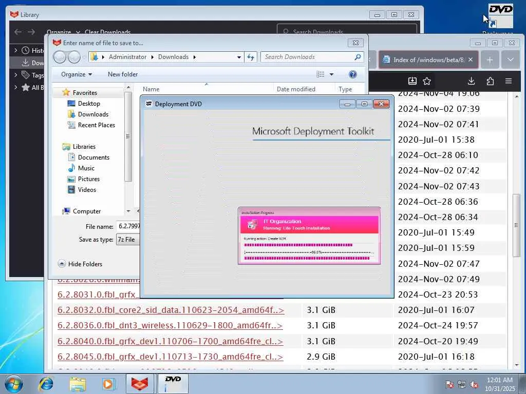Open the help icon in the save dialog
This screenshot has width=526, height=394.
point(352,74)
